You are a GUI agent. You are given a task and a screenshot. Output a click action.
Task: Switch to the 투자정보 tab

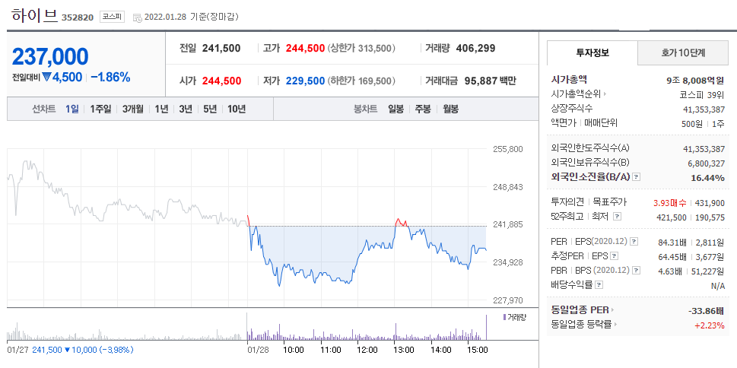point(592,52)
